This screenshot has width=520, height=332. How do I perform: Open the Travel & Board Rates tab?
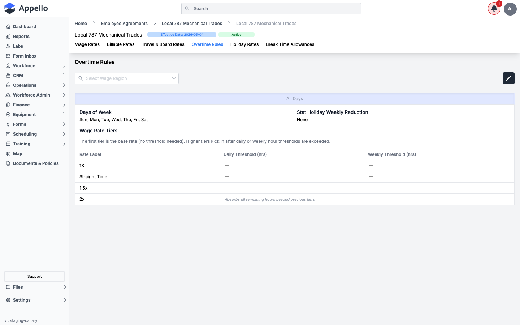(x=163, y=44)
